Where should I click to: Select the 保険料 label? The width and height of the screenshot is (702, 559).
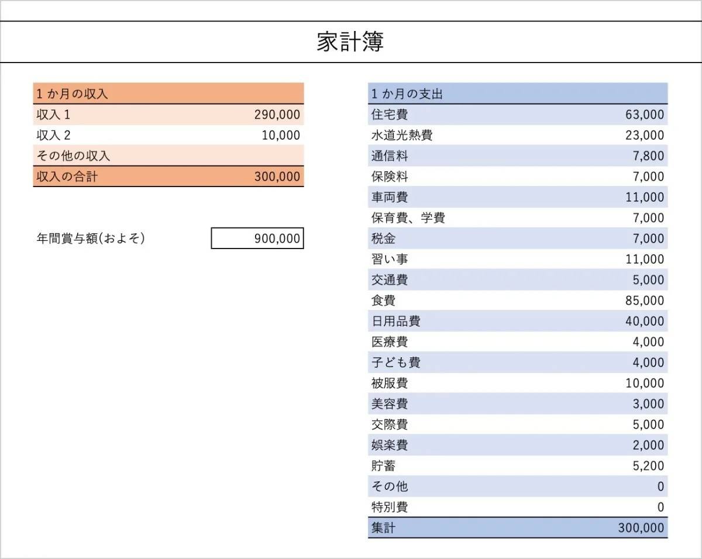point(390,177)
